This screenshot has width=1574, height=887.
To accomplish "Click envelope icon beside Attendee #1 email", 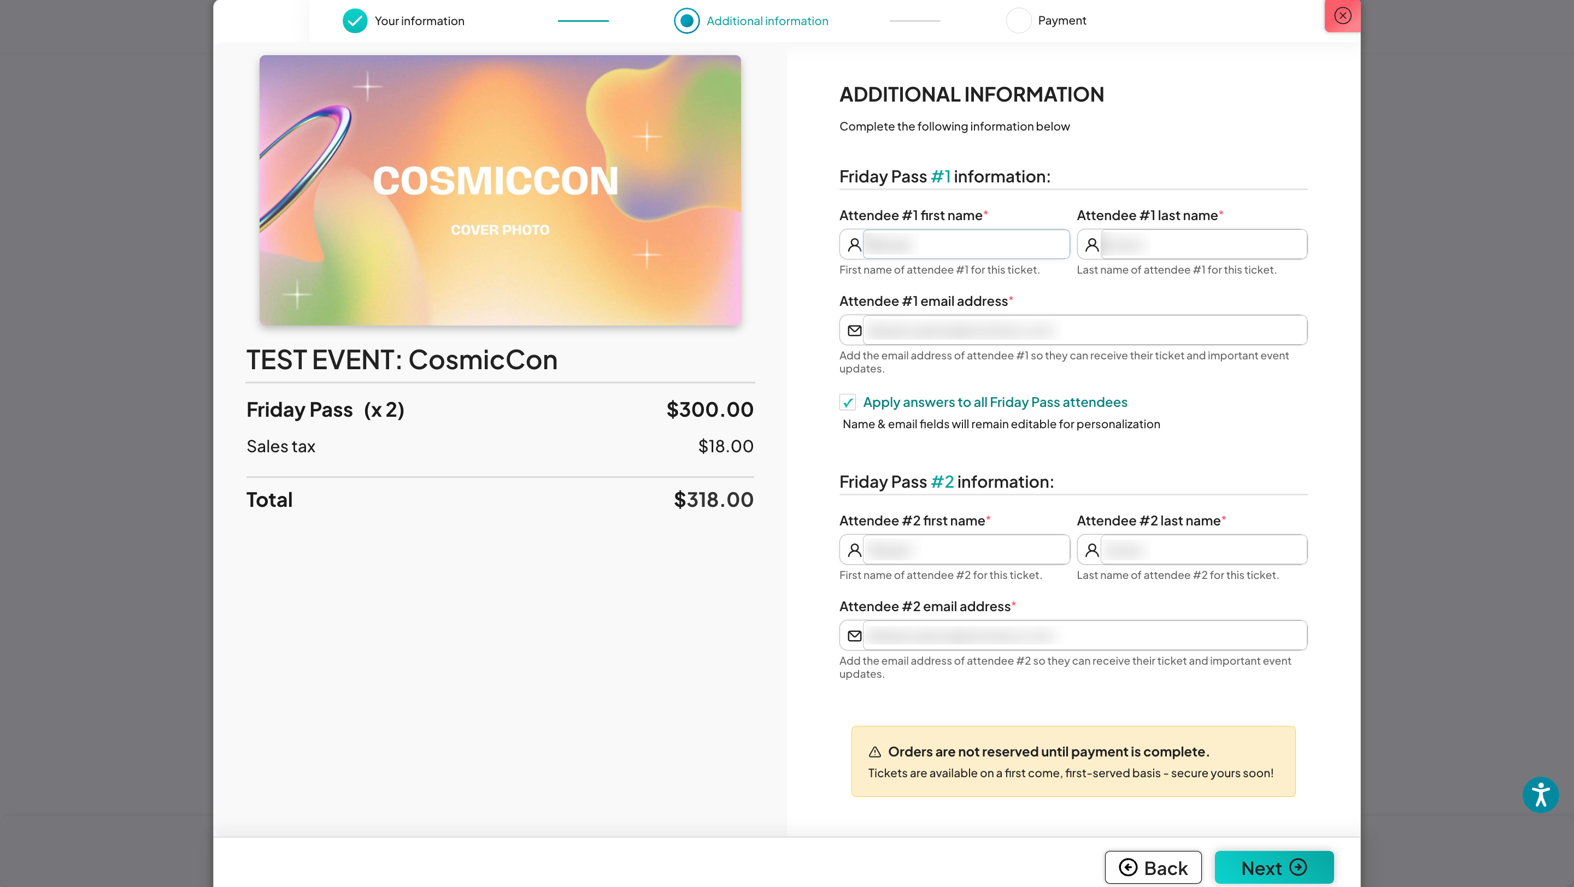I will coord(854,330).
